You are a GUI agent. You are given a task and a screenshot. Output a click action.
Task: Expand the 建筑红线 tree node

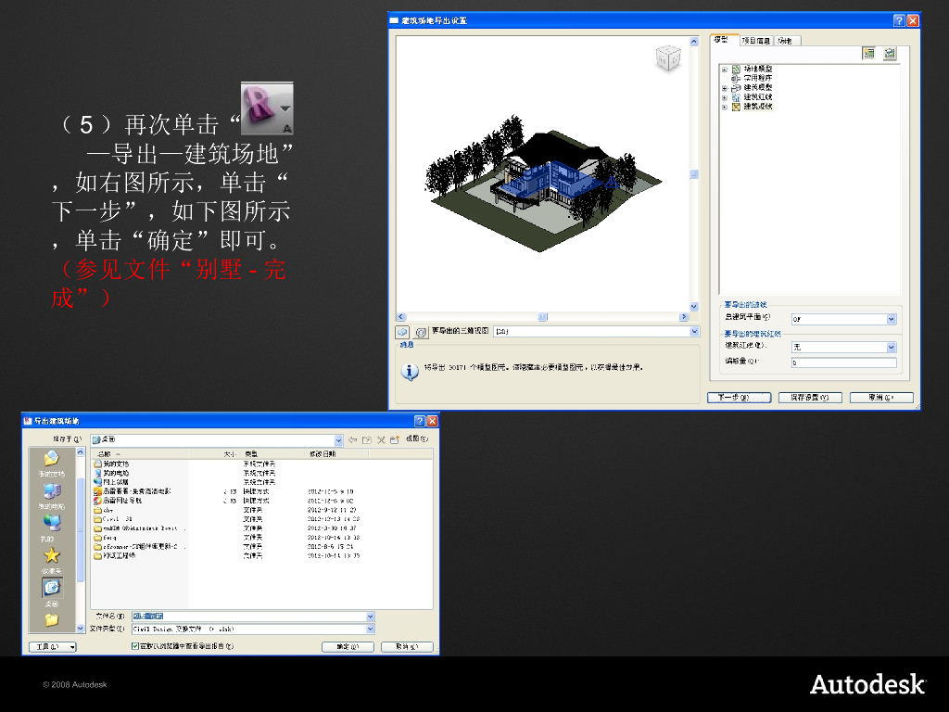click(725, 97)
